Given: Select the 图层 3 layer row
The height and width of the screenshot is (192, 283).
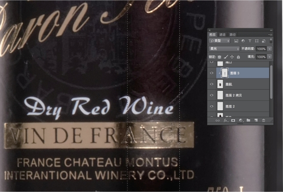Looking at the screenshot, I should (x=243, y=73).
